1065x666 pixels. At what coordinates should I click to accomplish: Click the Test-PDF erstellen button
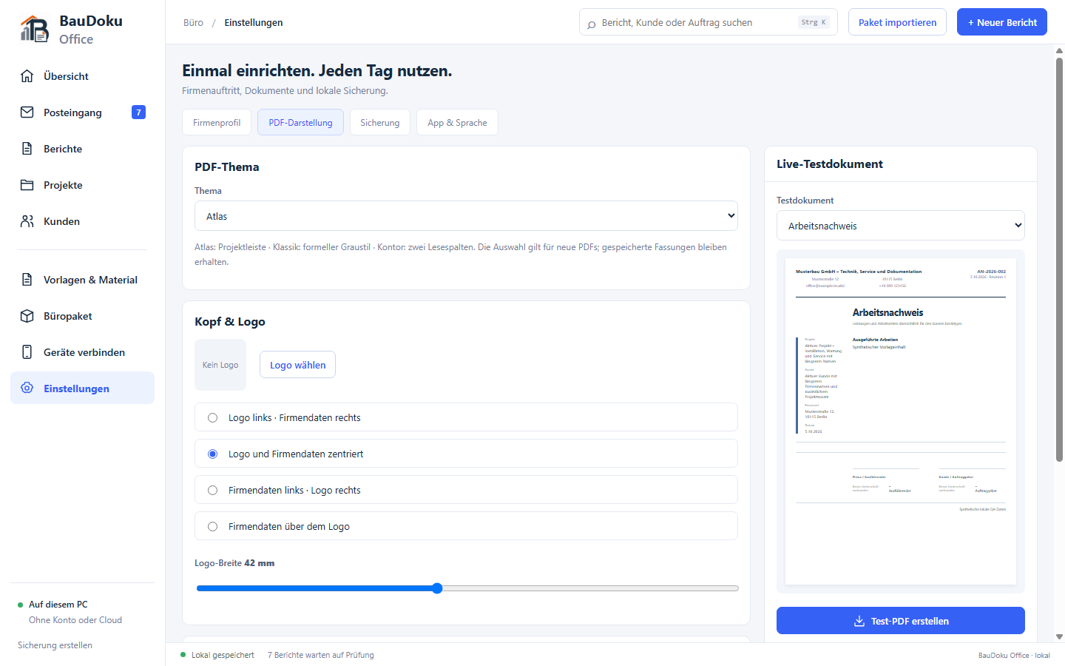901,621
